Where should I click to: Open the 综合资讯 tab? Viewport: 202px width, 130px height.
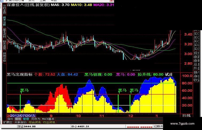pyautogui.click(x=35, y=122)
